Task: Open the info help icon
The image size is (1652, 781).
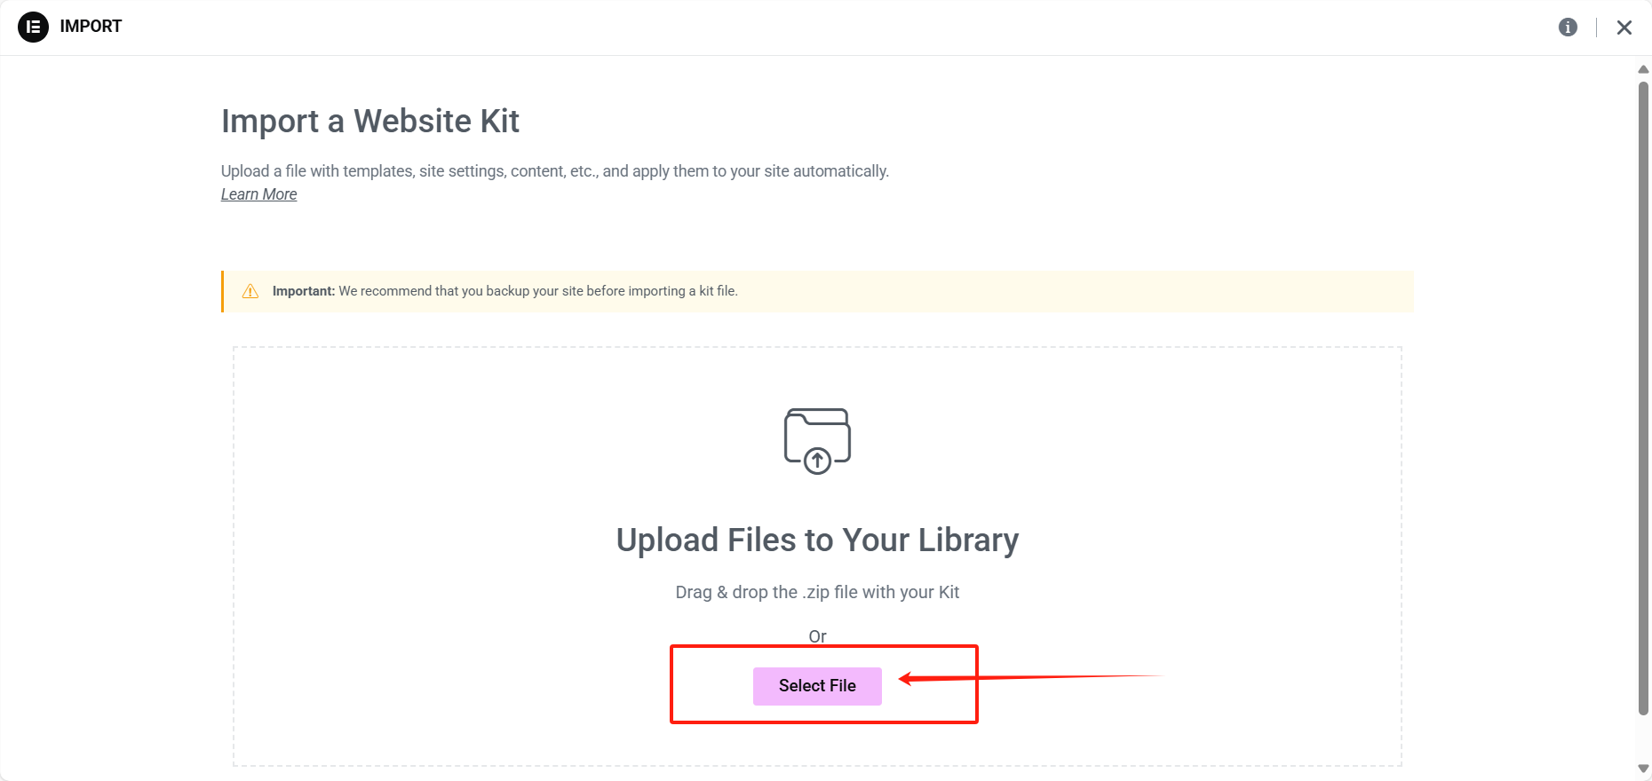Action: coord(1568,28)
